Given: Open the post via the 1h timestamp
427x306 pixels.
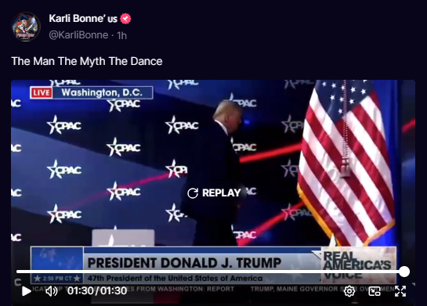Looking at the screenshot, I should coord(121,35).
